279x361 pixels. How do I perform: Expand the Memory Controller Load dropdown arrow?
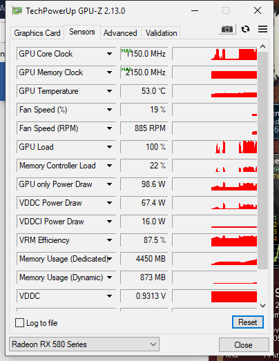click(x=109, y=166)
